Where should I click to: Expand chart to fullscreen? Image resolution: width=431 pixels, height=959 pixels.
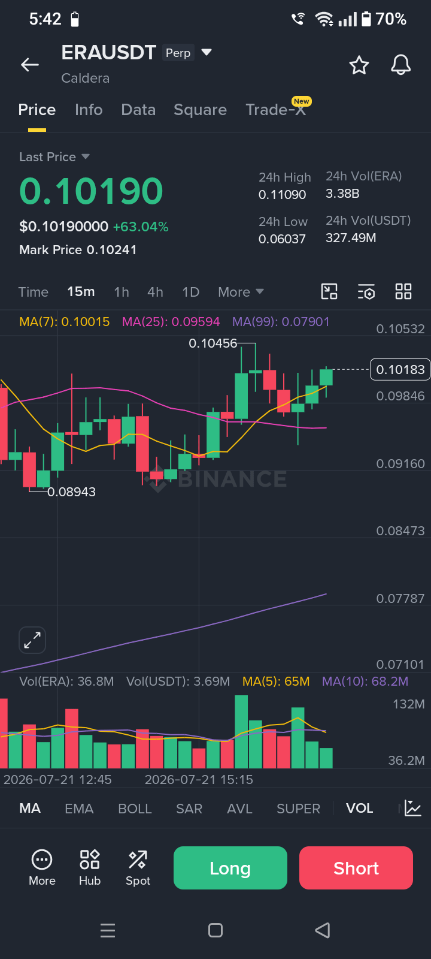[32, 640]
